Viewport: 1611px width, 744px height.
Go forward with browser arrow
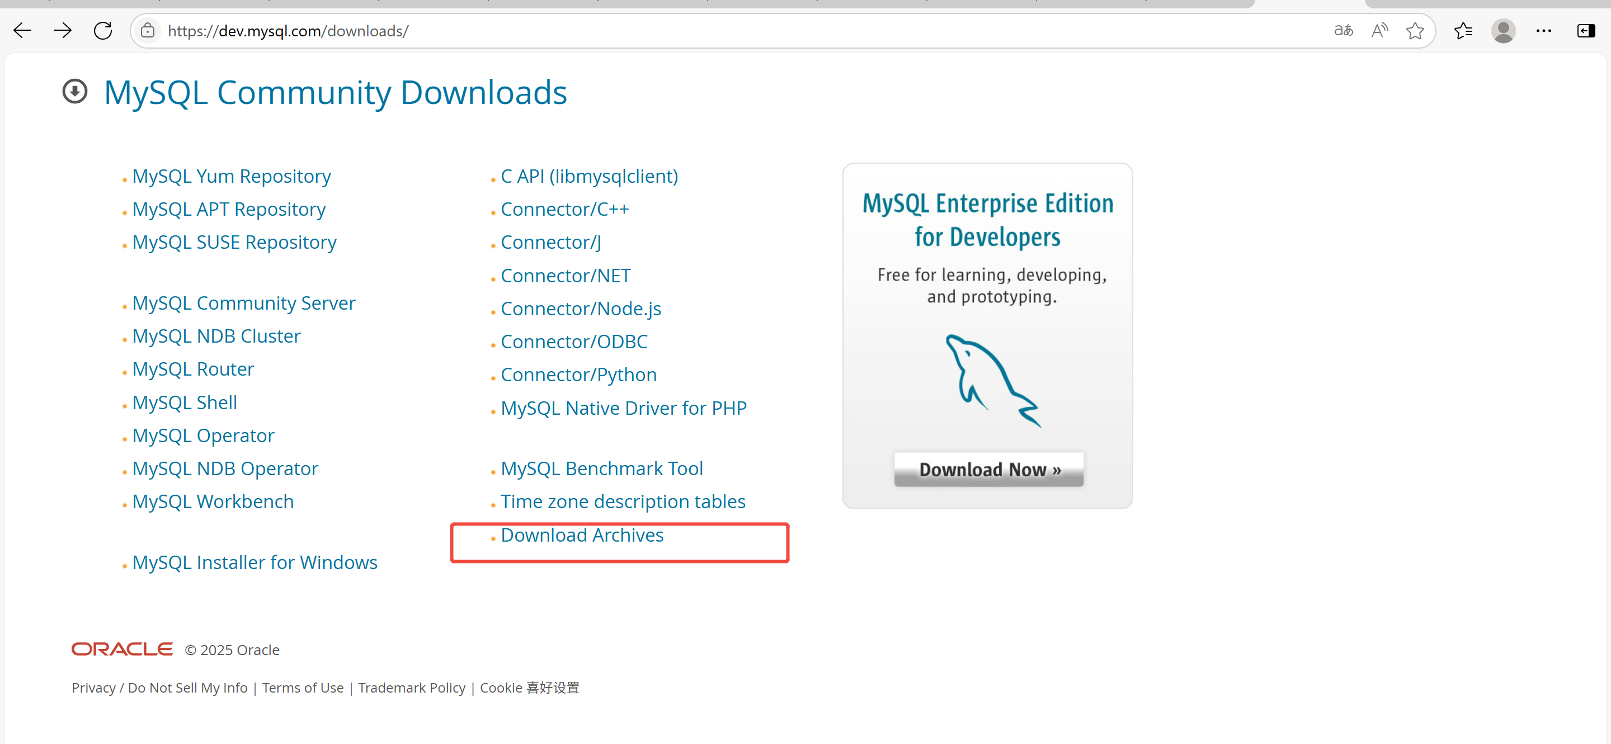[x=63, y=31]
